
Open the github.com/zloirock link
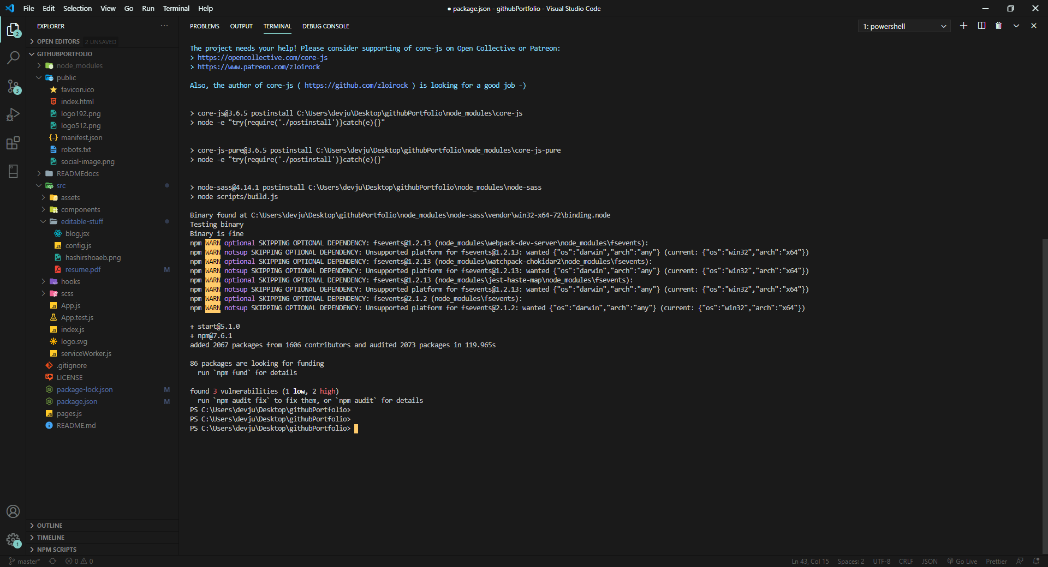[x=356, y=86]
